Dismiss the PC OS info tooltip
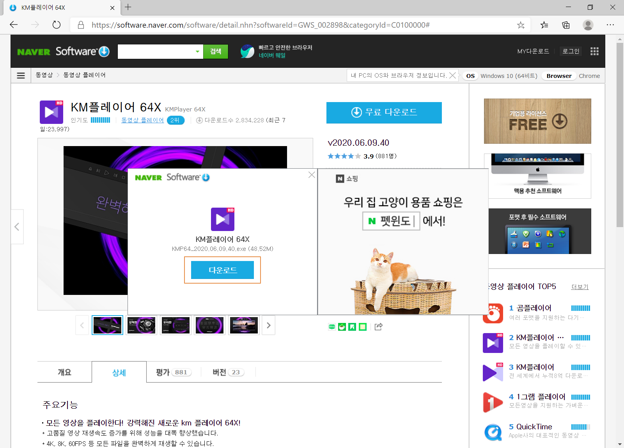Image resolution: width=624 pixels, height=448 pixels. coord(452,75)
